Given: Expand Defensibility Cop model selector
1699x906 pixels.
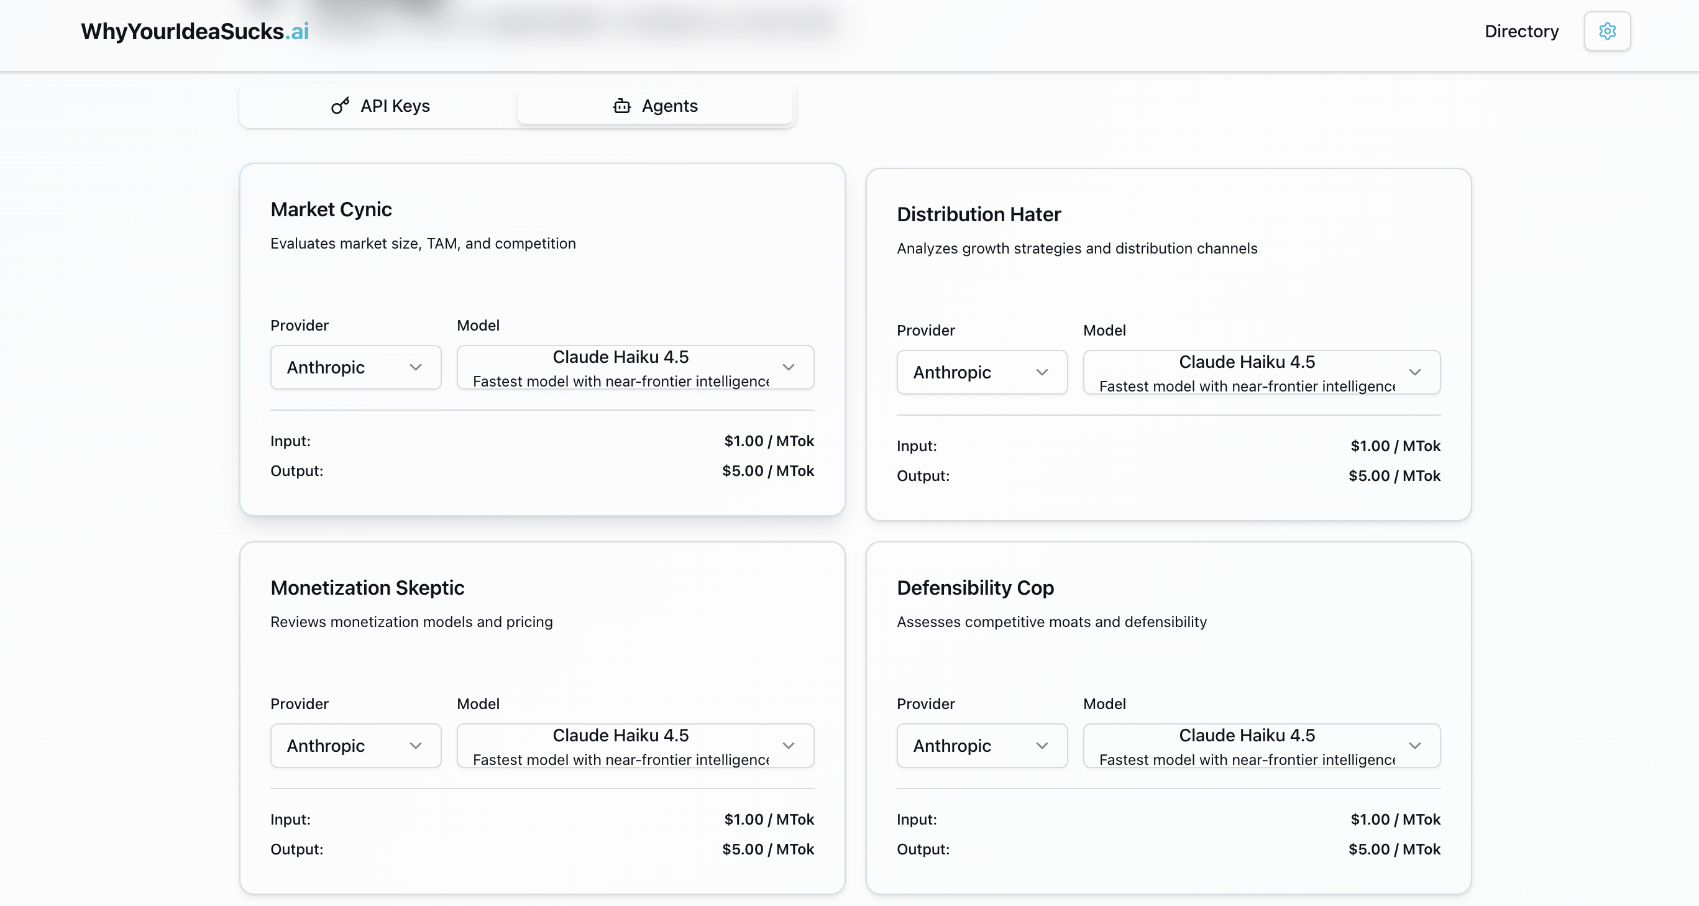Looking at the screenshot, I should click(x=1261, y=746).
